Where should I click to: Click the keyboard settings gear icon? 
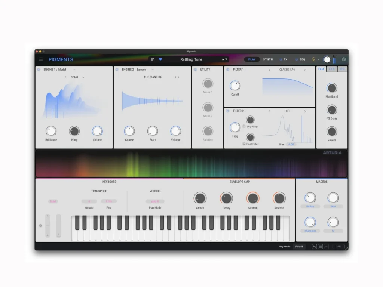(40, 225)
